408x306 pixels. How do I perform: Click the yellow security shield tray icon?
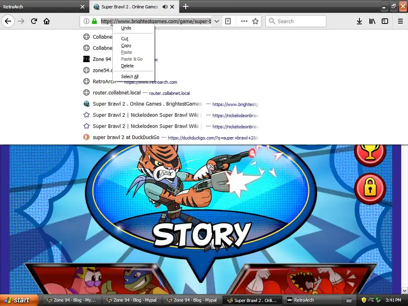click(364, 300)
